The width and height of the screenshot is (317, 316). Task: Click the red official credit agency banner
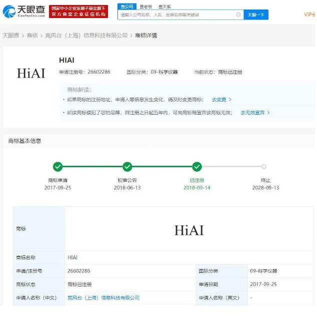coord(78,12)
